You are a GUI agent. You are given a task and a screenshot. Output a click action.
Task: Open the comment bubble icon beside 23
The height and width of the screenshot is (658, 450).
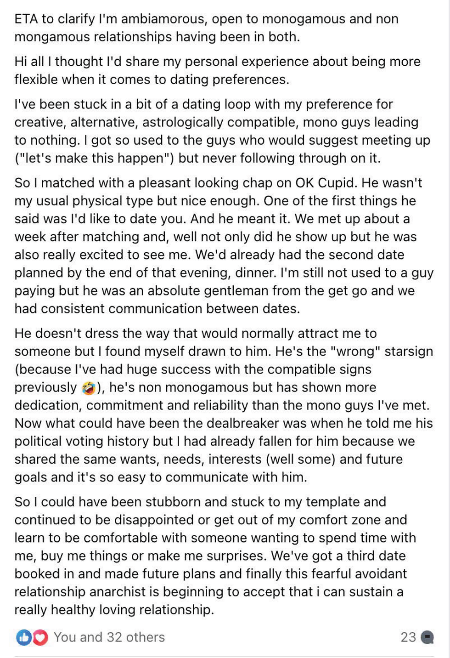pos(427,637)
